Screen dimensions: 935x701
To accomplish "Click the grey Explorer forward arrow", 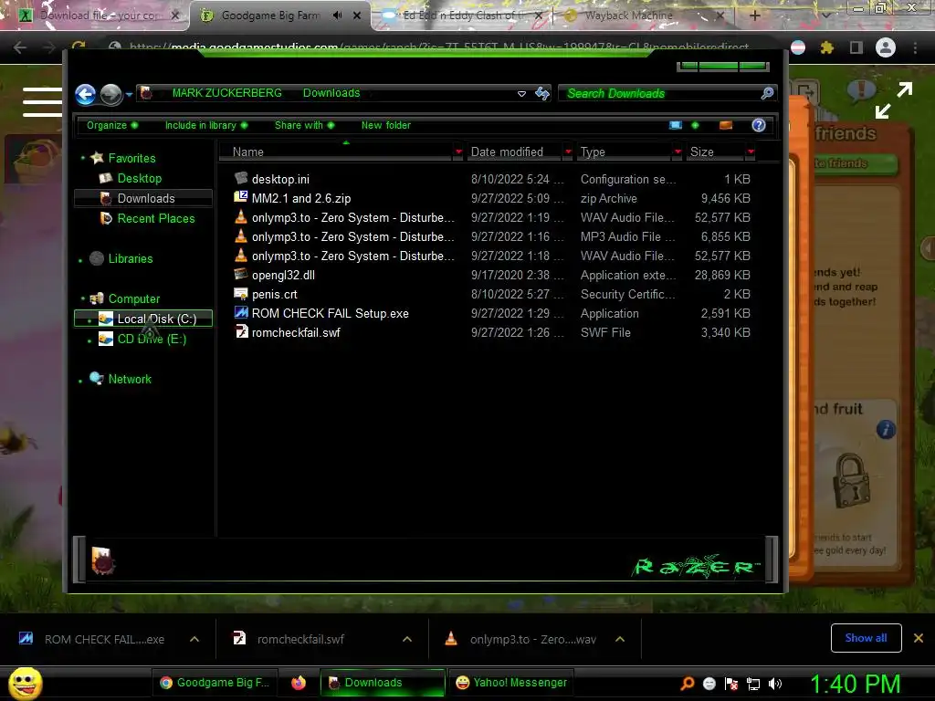I will point(110,94).
